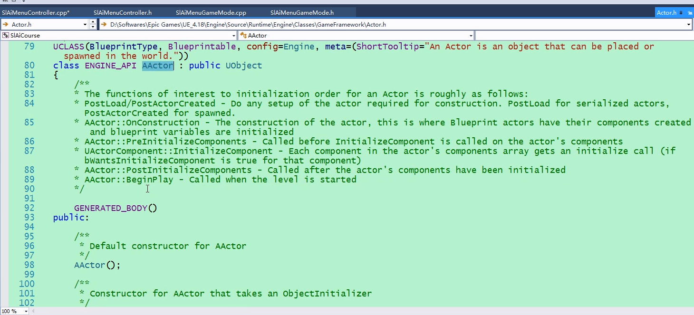
Task: Click the down arrow of the file stepper
Action: click(x=92, y=27)
